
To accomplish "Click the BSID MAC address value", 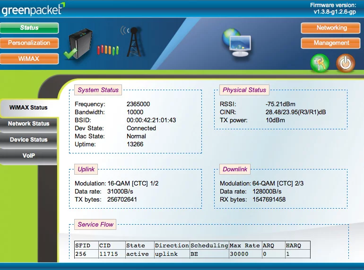I will click(151, 120).
